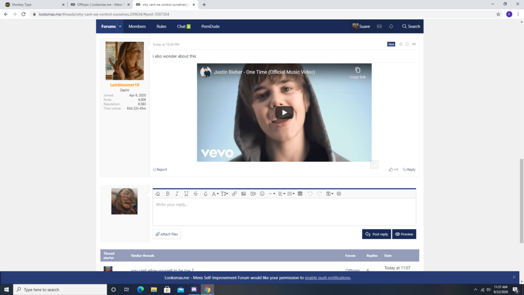Toggle underline formatting in reply editor

pos(186,194)
